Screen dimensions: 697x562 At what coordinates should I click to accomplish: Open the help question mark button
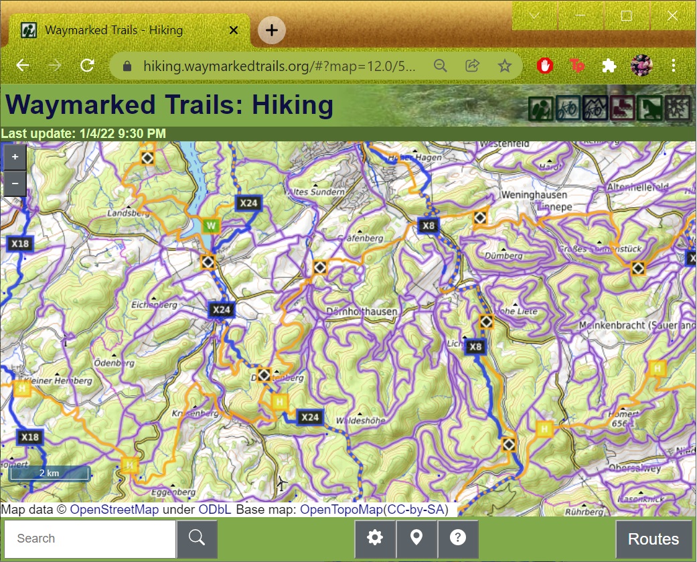(458, 537)
